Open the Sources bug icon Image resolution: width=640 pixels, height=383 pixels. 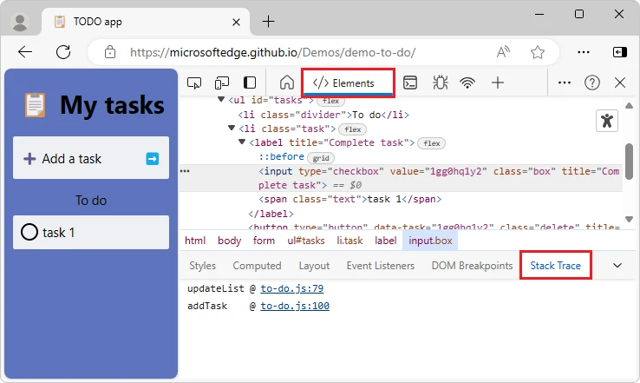440,83
